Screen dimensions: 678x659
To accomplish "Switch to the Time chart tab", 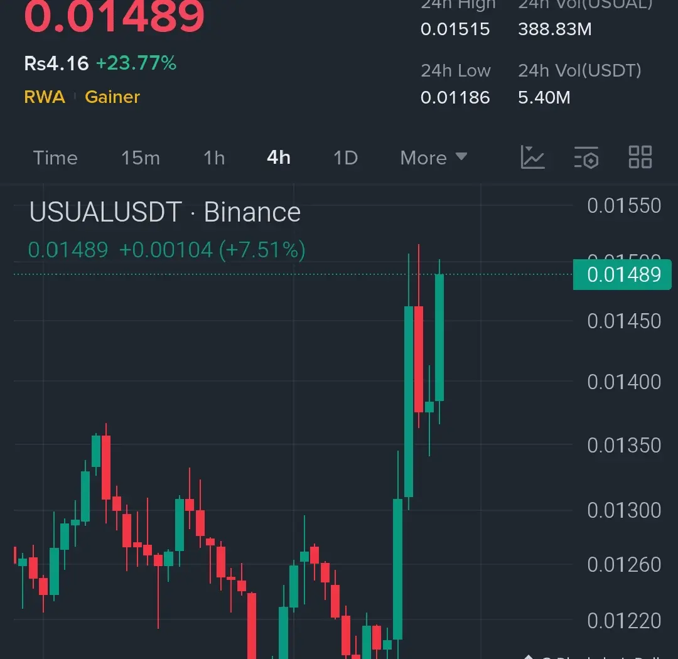I will point(55,158).
